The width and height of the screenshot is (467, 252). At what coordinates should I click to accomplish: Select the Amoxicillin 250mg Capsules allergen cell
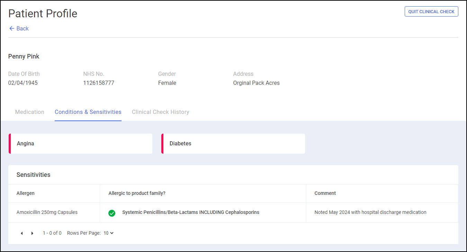(x=47, y=212)
